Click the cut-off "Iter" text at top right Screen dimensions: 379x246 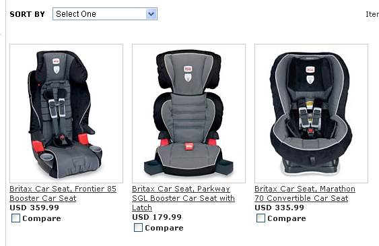coord(372,14)
